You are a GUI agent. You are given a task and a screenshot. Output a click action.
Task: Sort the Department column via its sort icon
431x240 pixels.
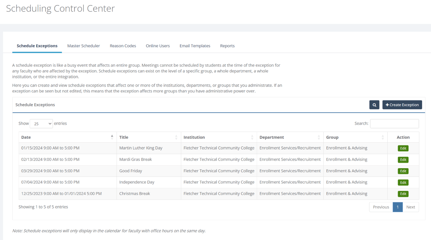click(x=319, y=137)
